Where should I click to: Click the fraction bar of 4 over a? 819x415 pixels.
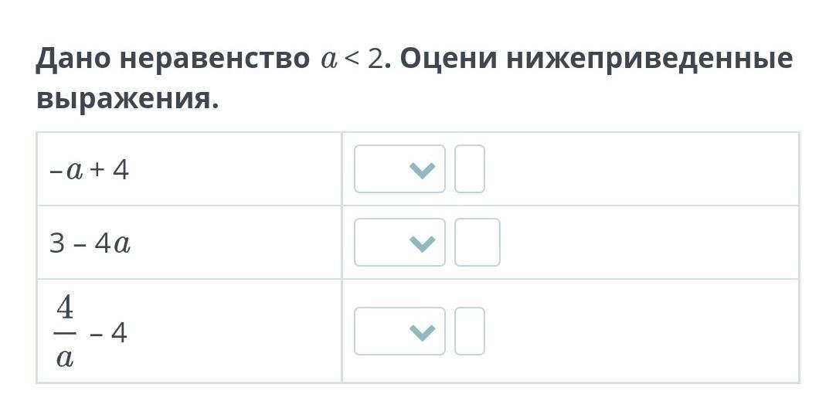coord(66,332)
